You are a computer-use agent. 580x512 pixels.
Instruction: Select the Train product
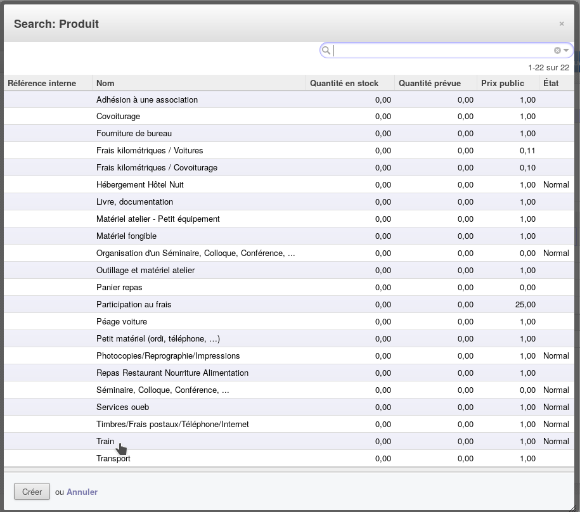click(289, 441)
